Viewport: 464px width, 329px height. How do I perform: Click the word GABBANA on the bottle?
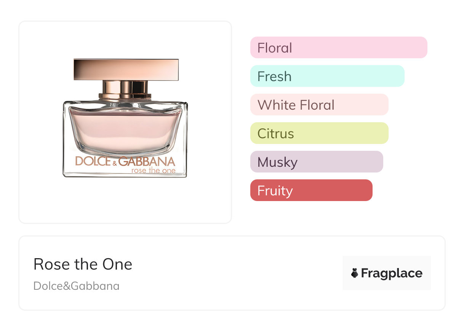pos(147,161)
